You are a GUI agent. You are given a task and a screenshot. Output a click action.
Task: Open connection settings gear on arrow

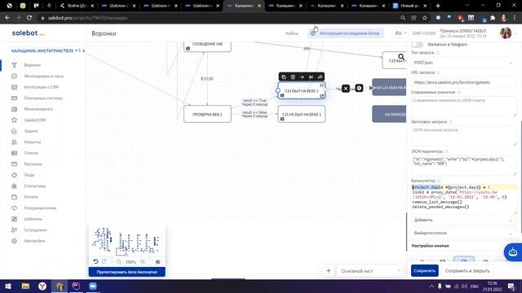click(359, 88)
